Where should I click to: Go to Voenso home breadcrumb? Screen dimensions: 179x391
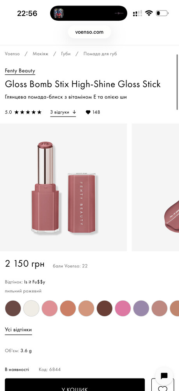point(12,54)
